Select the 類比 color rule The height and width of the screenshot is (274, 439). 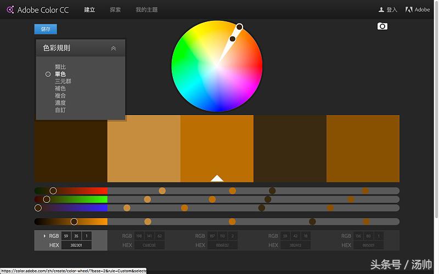pyautogui.click(x=60, y=67)
